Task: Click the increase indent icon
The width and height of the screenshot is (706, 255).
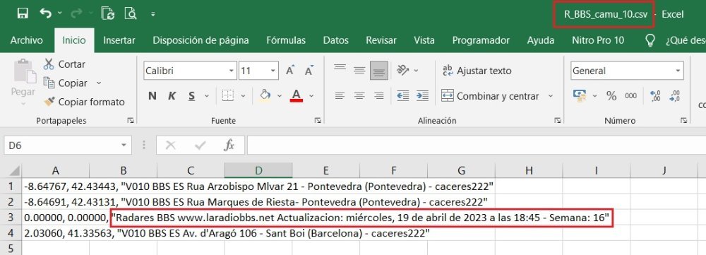Action: pos(422,96)
